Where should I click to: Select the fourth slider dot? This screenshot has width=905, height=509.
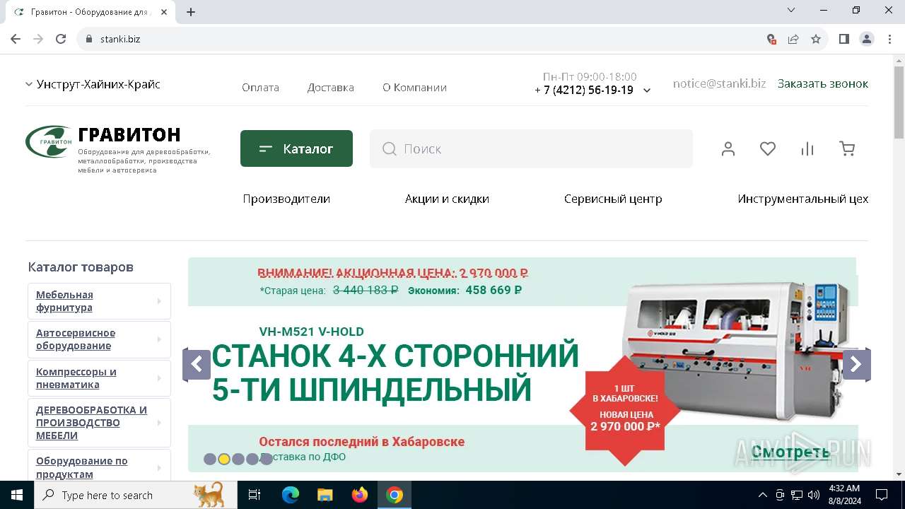coord(252,459)
